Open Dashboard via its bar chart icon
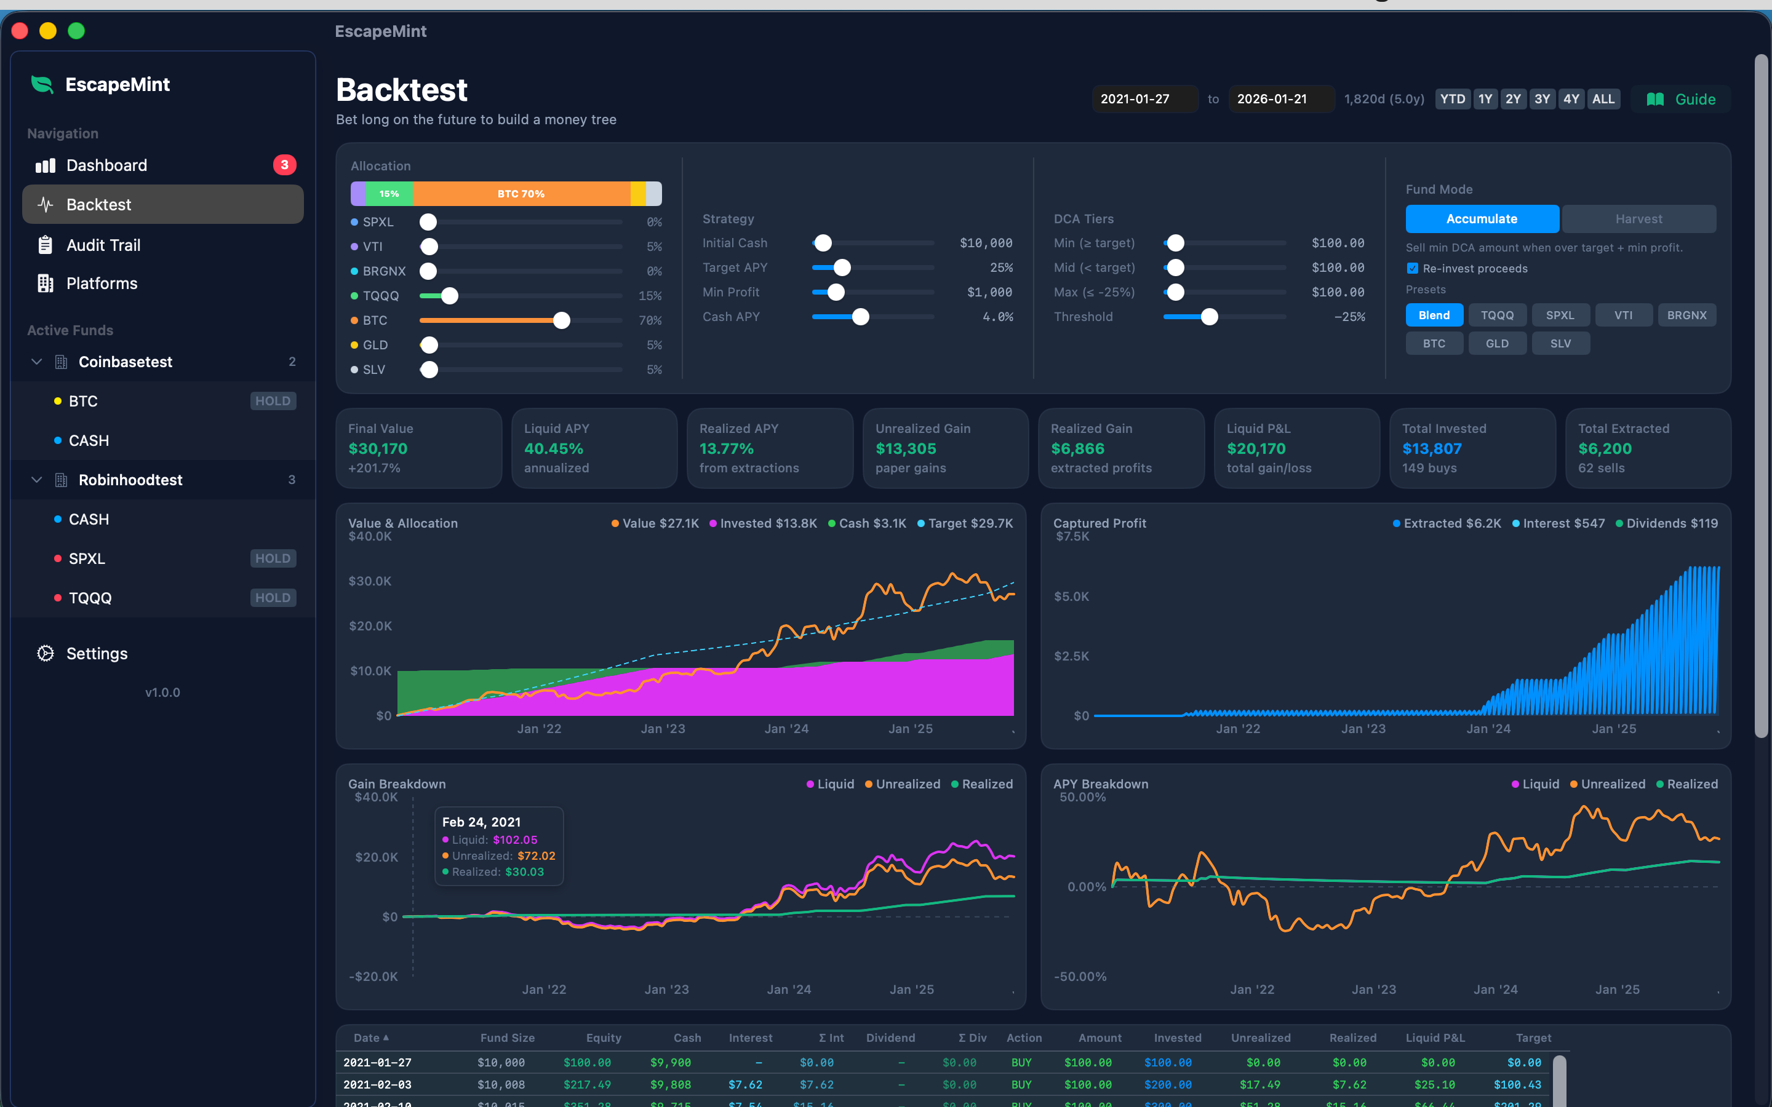This screenshot has width=1772, height=1107. [x=46, y=165]
